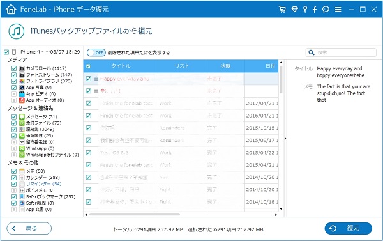Select 添付ファイル (79) category

(x=43, y=123)
